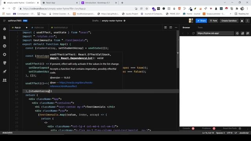The width and height of the screenshot is (251, 141).
Task: Open preview in new window icon
Action: 247,33
